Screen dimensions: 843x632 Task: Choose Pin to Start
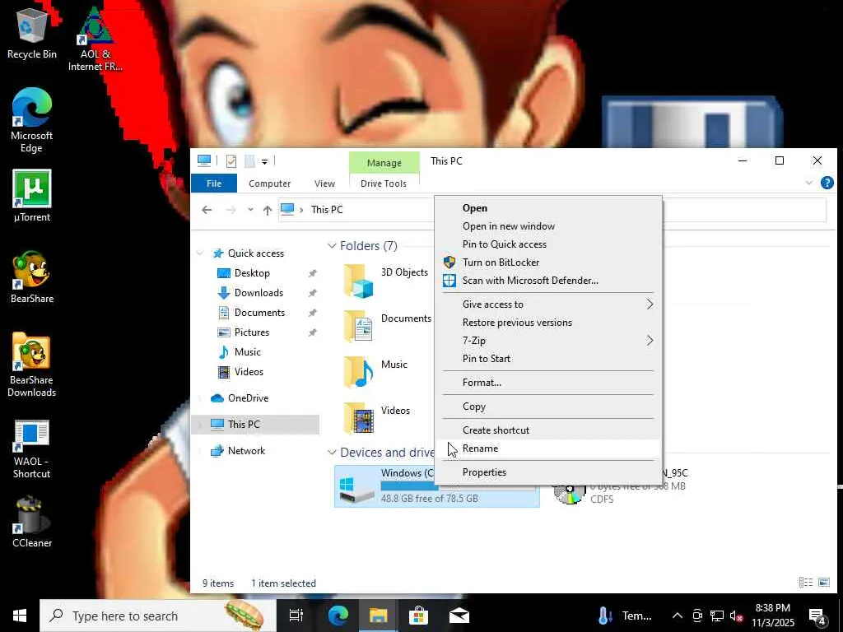(x=547, y=359)
